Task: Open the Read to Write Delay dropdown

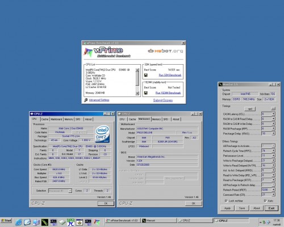Action: [x=273, y=175]
